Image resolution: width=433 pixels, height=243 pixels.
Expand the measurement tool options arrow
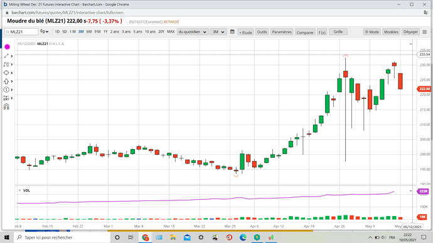(x=12, y=98)
